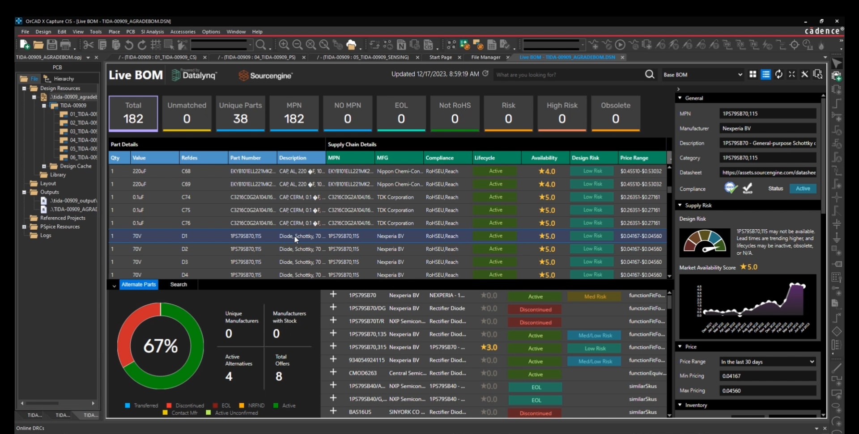Click the zoom in magnifier icon
This screenshot has height=434, width=859.
coord(284,45)
